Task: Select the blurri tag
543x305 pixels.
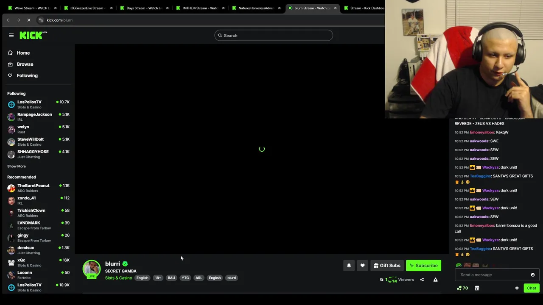Action: click(232, 278)
